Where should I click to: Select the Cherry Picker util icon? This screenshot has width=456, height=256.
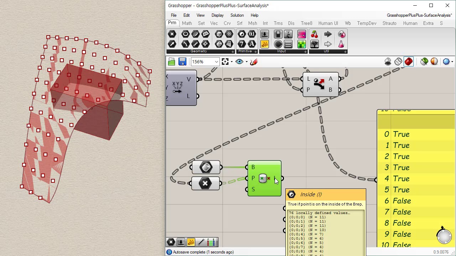pos(315,34)
